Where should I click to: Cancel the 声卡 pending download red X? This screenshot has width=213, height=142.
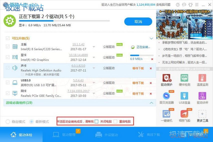pyautogui.click(x=151, y=68)
